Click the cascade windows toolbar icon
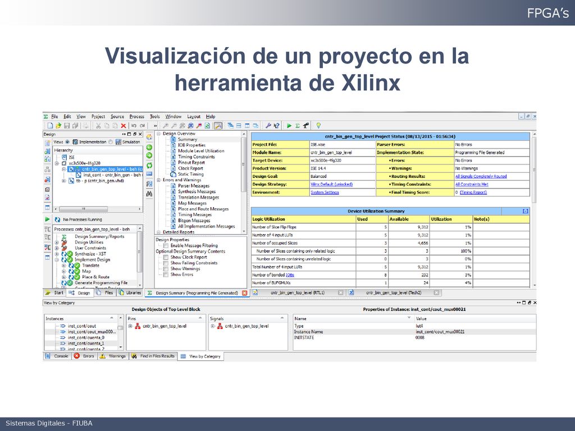Screen dimensions: 575x431 (x=230, y=126)
